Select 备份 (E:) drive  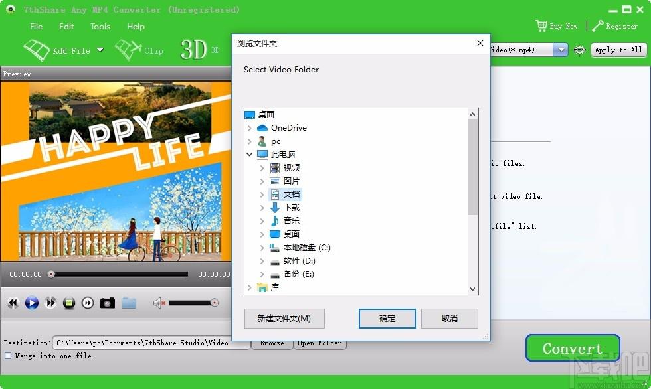coord(292,274)
